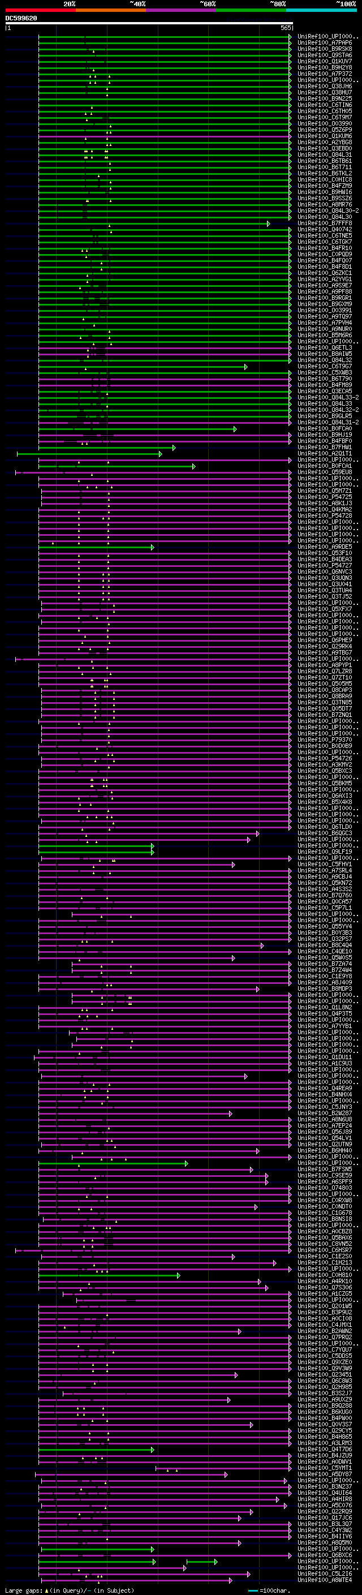Select the UniRef100_Q4T7D6 label
The image size is (362, 1595).
pos(324,1450)
